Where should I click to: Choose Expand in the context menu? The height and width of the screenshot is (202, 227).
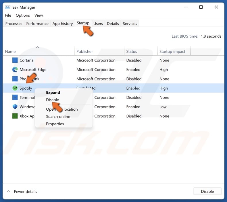[53, 93]
